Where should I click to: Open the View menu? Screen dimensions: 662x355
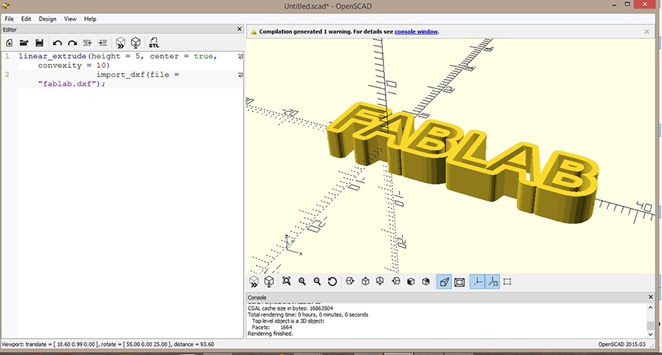[70, 19]
